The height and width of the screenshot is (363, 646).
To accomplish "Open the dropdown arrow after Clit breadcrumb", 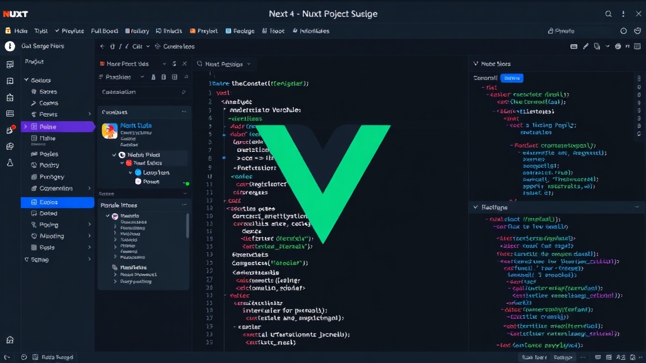I will point(148,47).
